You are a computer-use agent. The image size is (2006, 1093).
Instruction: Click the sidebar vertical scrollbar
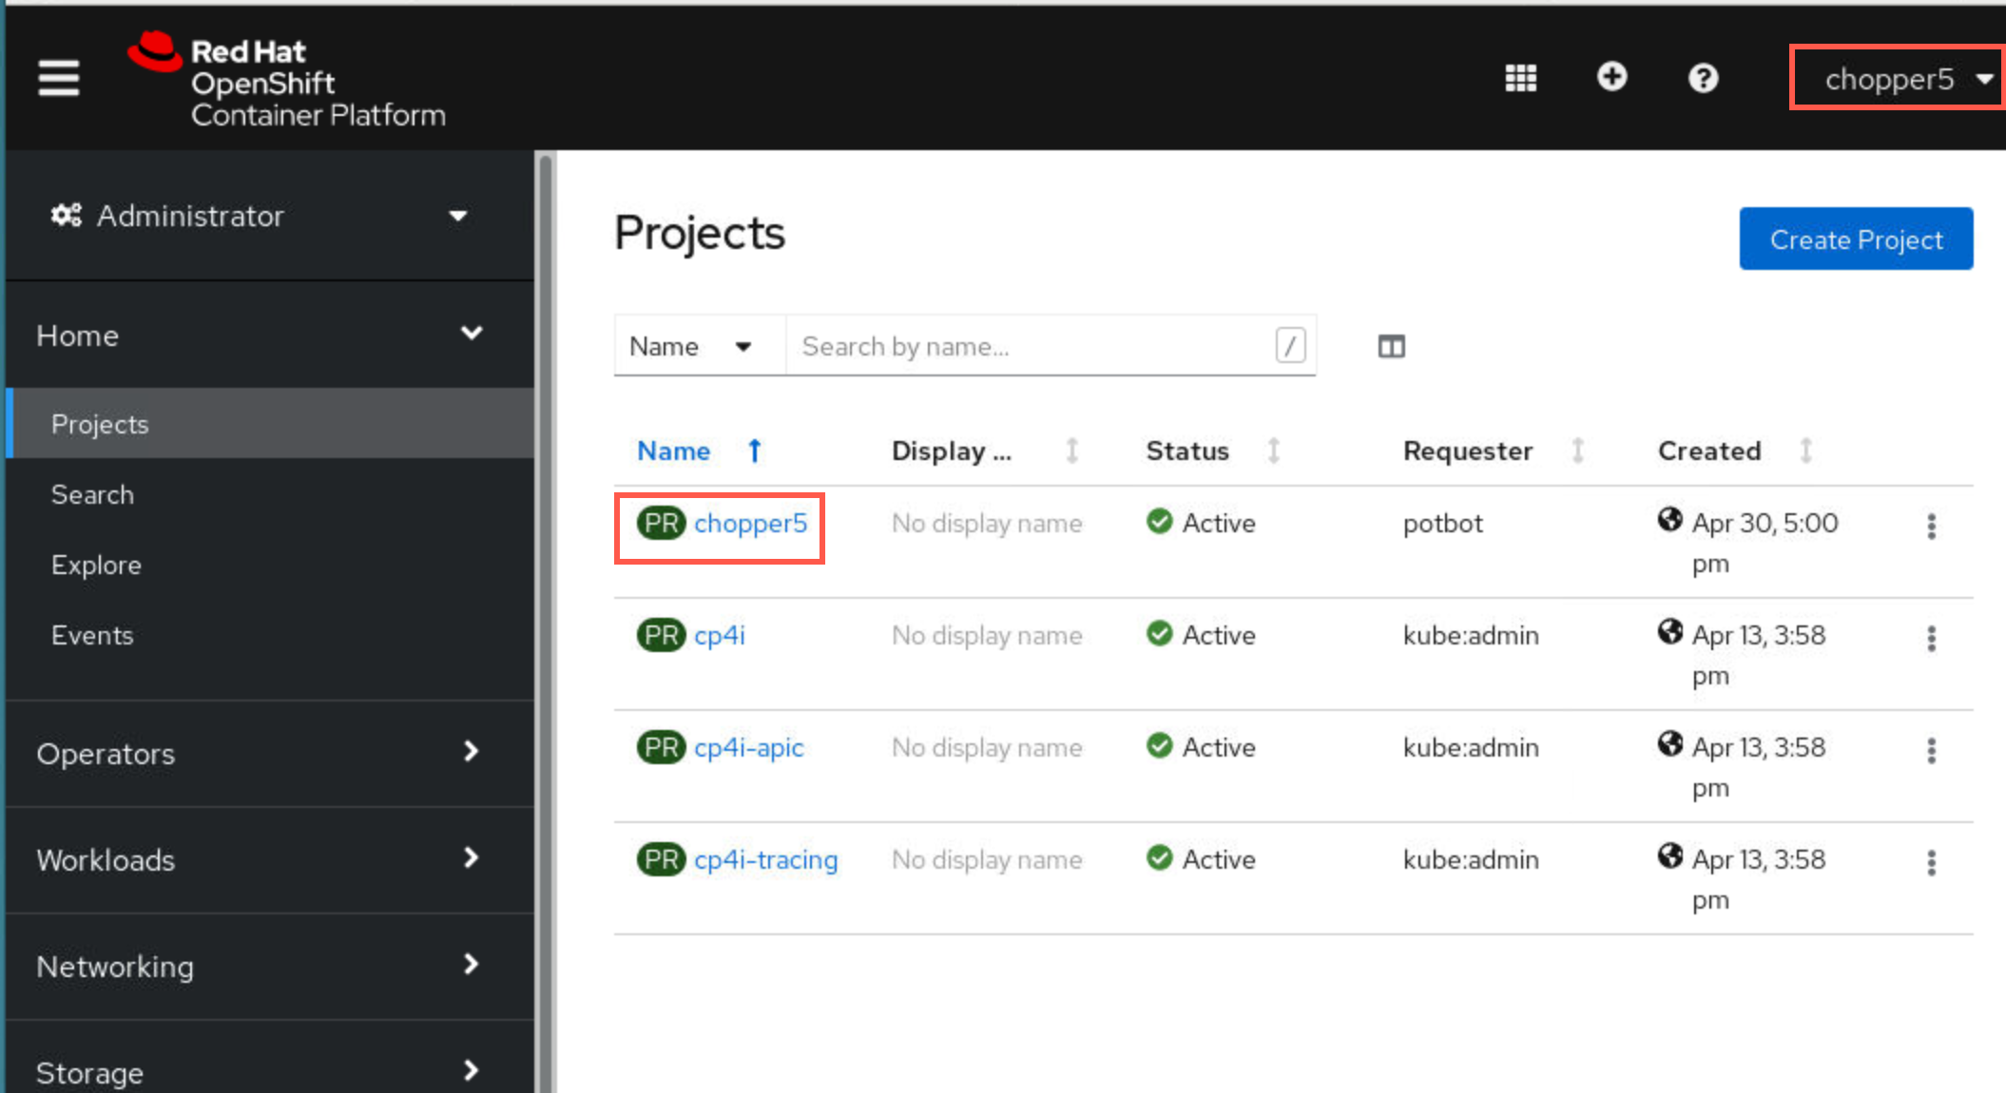point(545,622)
